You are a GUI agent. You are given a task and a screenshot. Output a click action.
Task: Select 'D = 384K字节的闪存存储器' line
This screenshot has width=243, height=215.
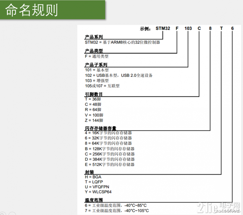pyautogui.click(x=110, y=159)
